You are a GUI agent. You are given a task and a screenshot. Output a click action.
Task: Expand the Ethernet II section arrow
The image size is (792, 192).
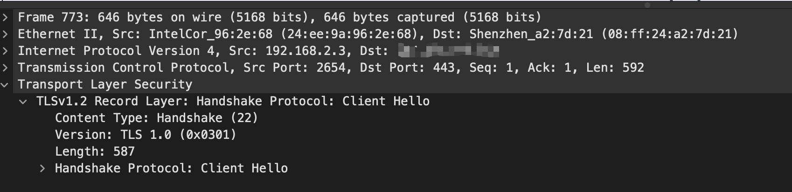[5, 34]
